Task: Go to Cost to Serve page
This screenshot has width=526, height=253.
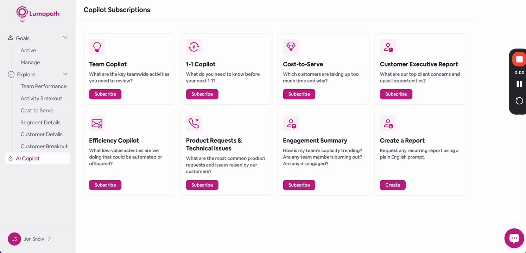Action: click(x=37, y=110)
